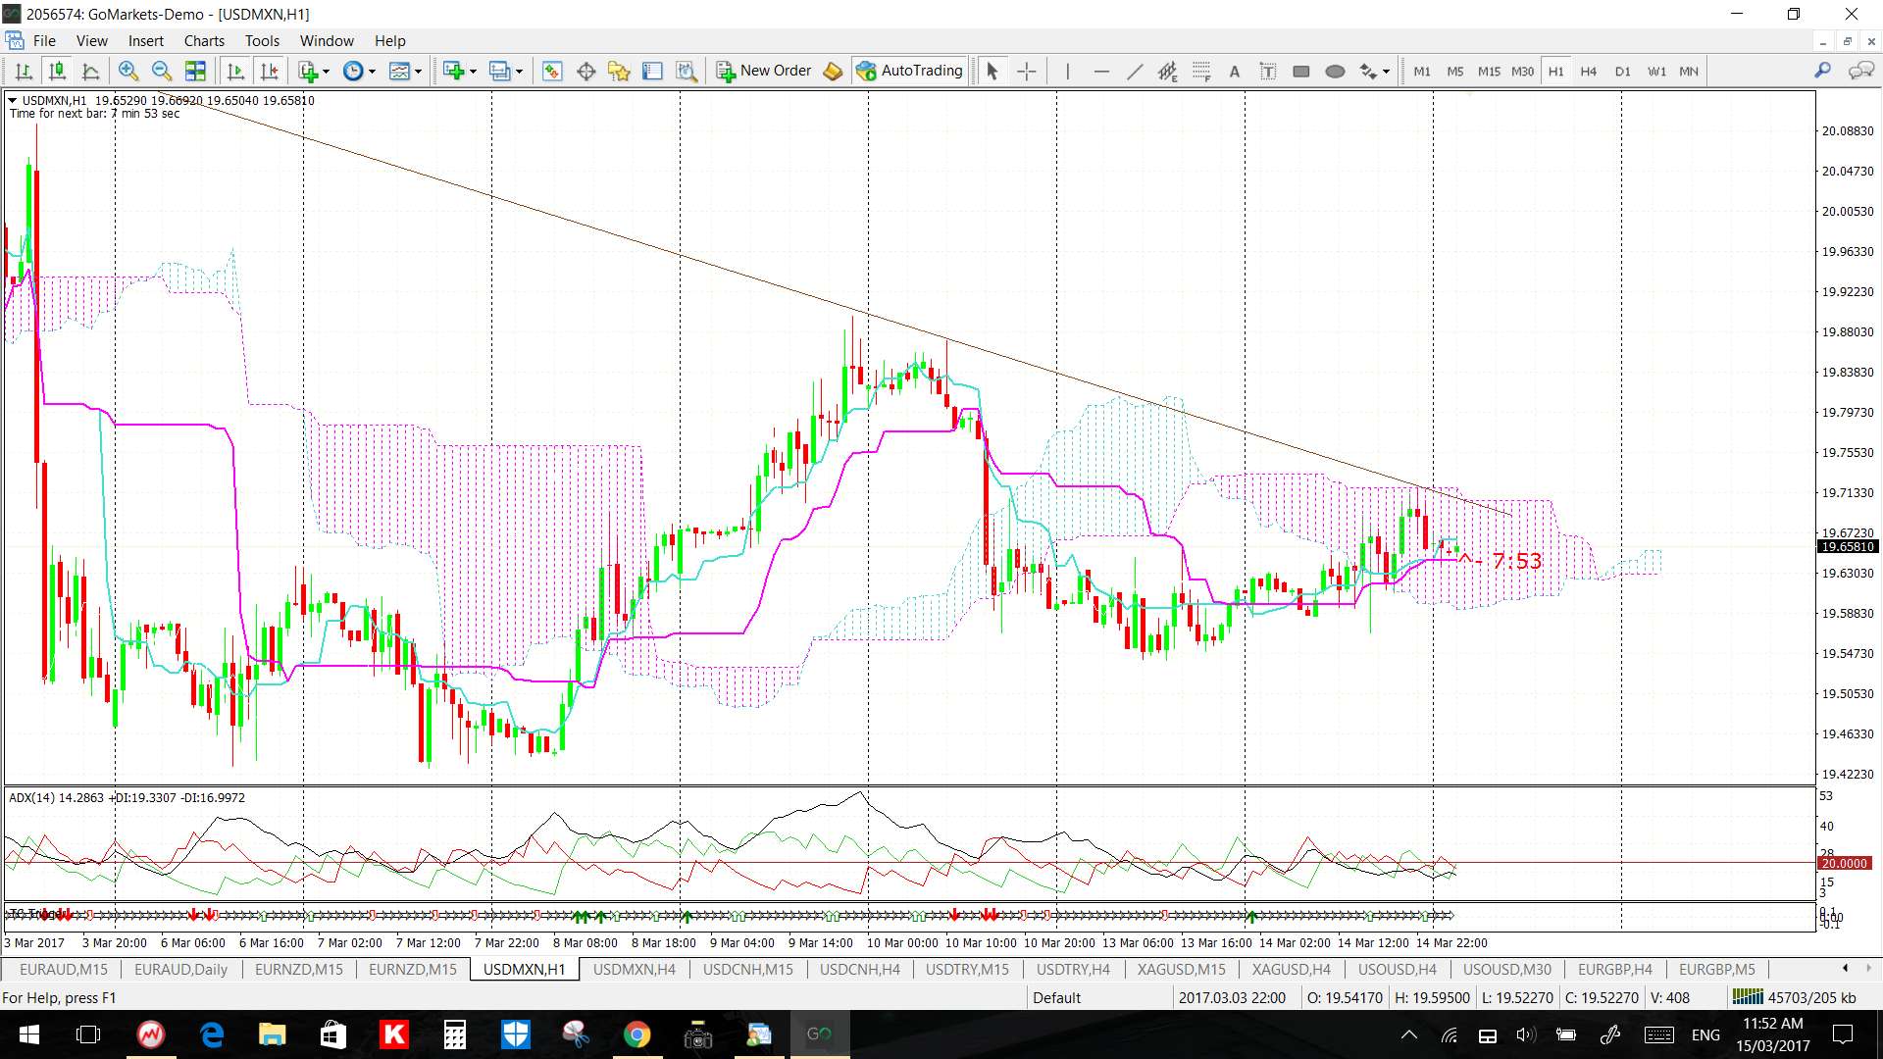The width and height of the screenshot is (1883, 1059).
Task: Switch to the USDMXN,H4 chart tab
Action: 634,969
